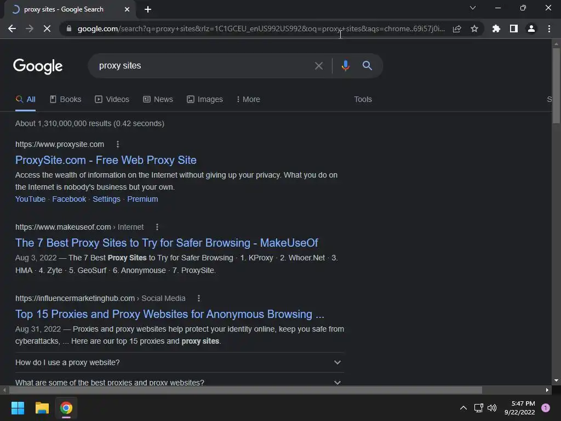Open options for influencermarketinghub.com result
Viewport: 561px width, 421px height.
pyautogui.click(x=199, y=298)
